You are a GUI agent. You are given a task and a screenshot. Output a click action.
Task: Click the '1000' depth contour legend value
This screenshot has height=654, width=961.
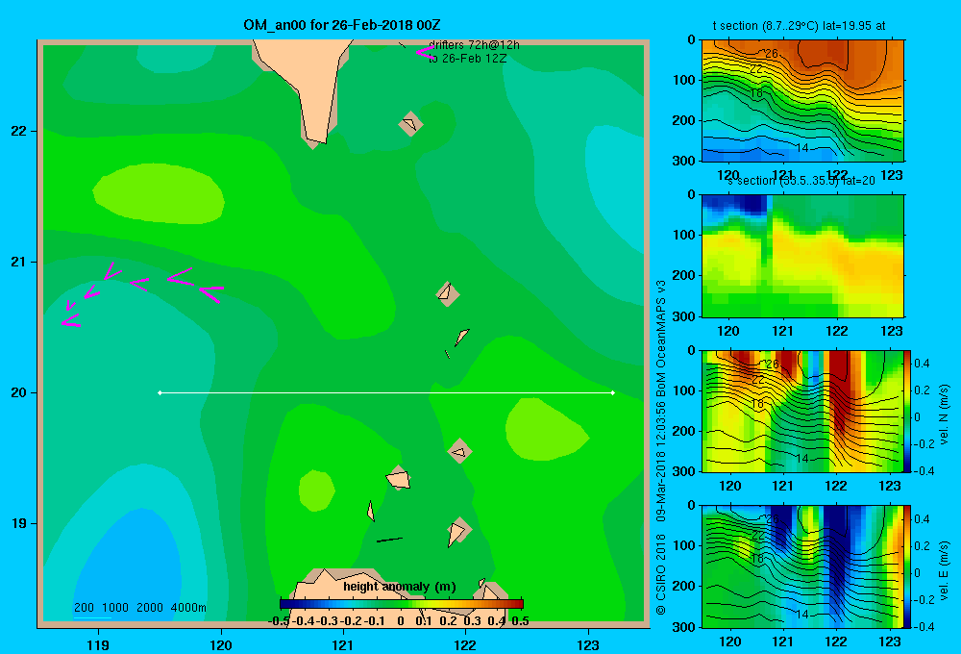(x=114, y=608)
